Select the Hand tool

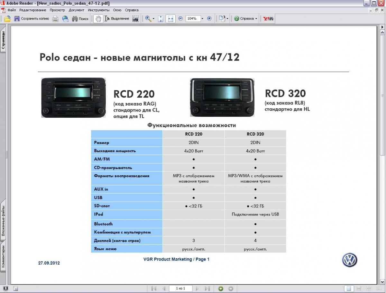98,19
